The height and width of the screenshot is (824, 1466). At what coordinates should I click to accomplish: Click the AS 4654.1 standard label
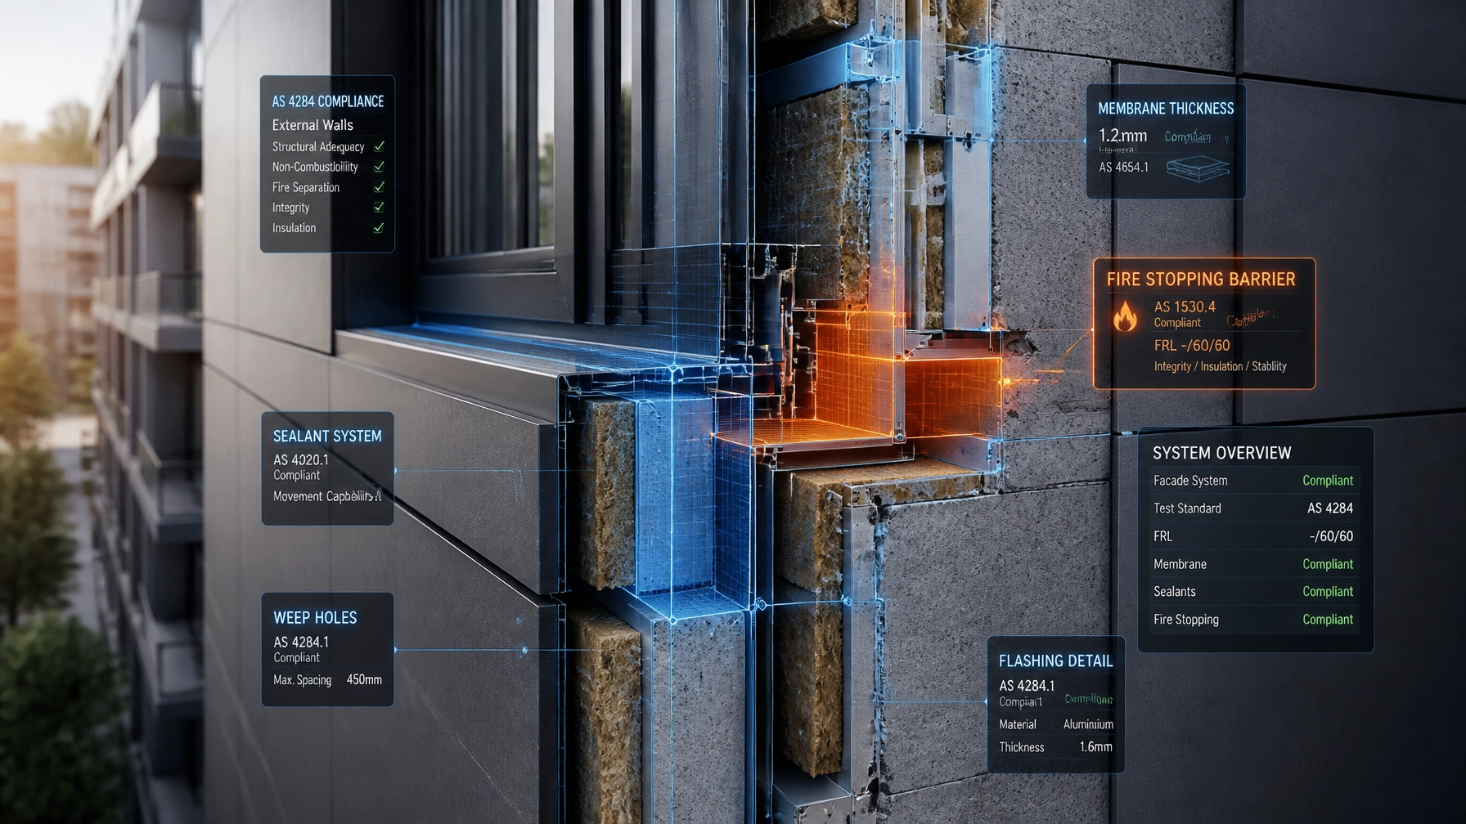click(x=1123, y=167)
